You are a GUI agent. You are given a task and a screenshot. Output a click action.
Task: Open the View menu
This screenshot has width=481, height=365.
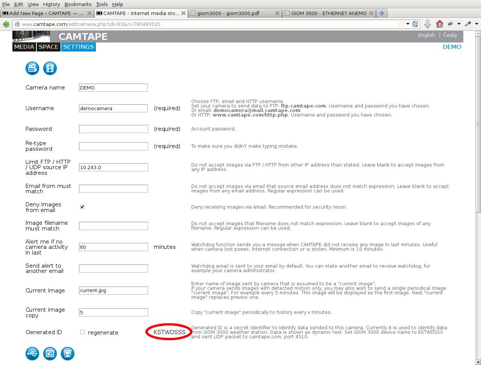[33, 4]
